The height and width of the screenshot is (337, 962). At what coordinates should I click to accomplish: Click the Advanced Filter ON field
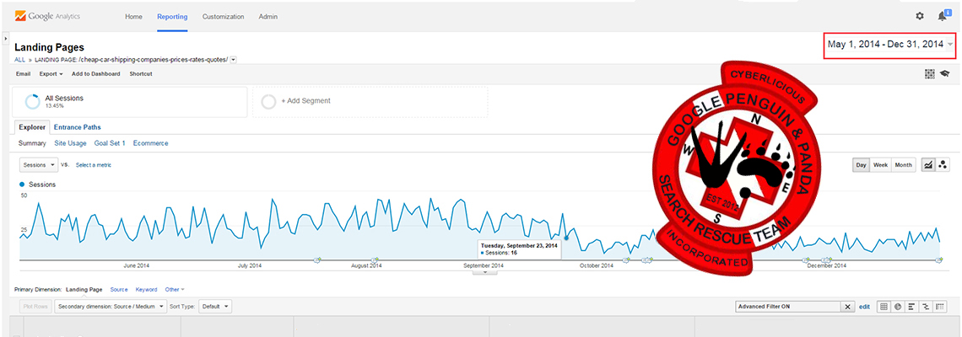[x=788, y=307]
